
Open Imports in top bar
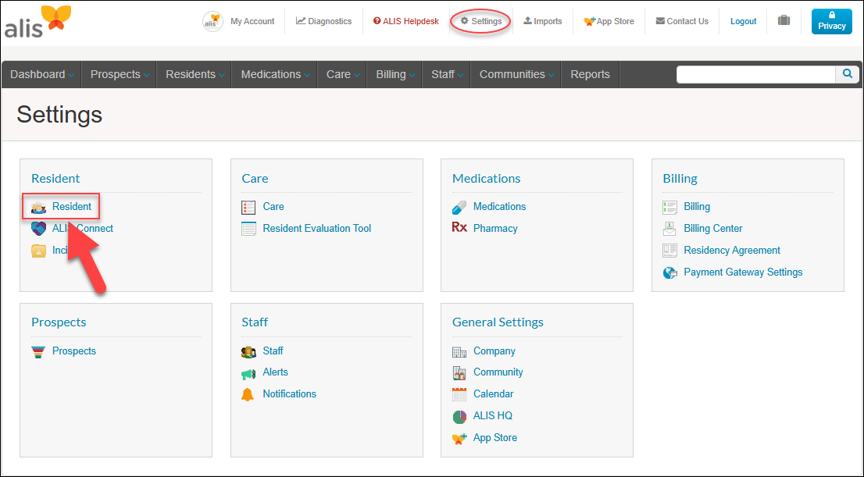[x=543, y=22]
